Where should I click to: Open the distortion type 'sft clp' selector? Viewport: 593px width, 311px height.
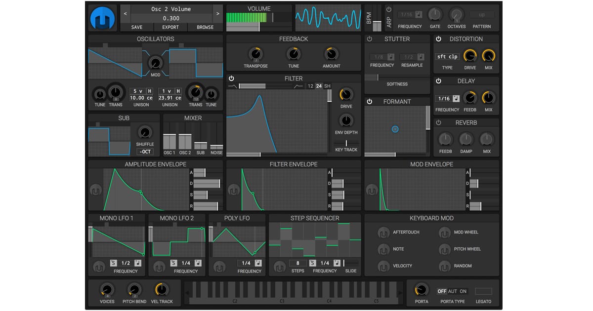447,57
